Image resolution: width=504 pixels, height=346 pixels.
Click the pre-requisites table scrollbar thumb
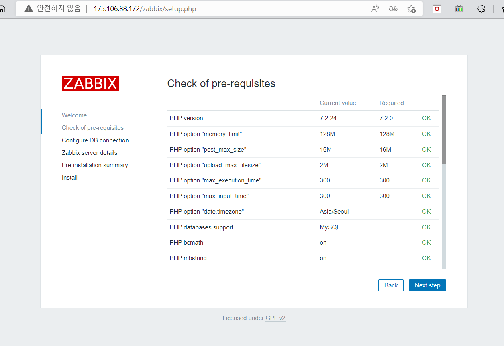pyautogui.click(x=444, y=130)
